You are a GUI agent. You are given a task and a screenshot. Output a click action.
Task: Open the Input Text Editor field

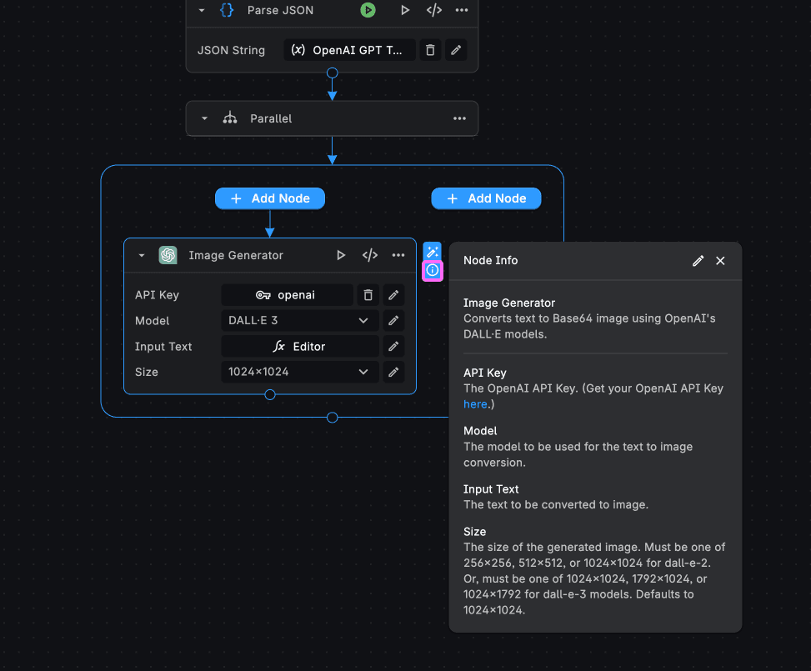[x=299, y=347]
